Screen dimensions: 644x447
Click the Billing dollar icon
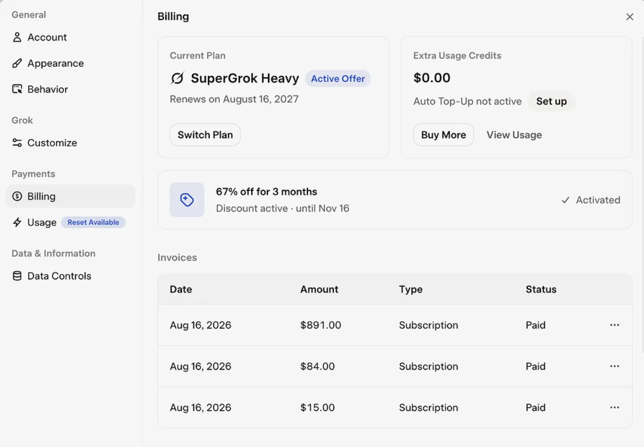[17, 197]
